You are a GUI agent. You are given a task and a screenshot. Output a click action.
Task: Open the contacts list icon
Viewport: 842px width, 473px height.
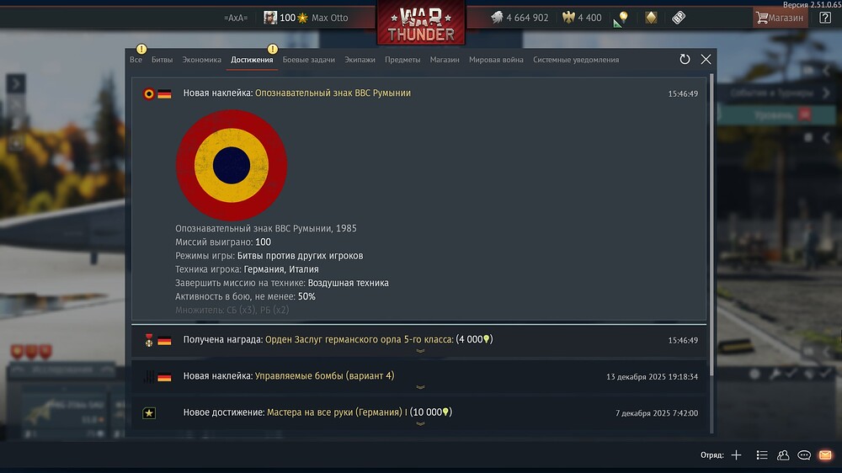point(783,454)
